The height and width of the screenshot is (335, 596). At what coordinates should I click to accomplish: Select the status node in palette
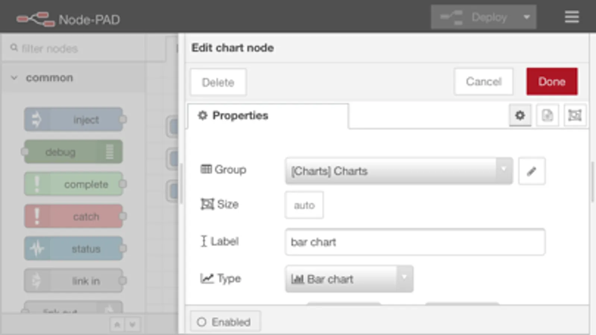[73, 249]
